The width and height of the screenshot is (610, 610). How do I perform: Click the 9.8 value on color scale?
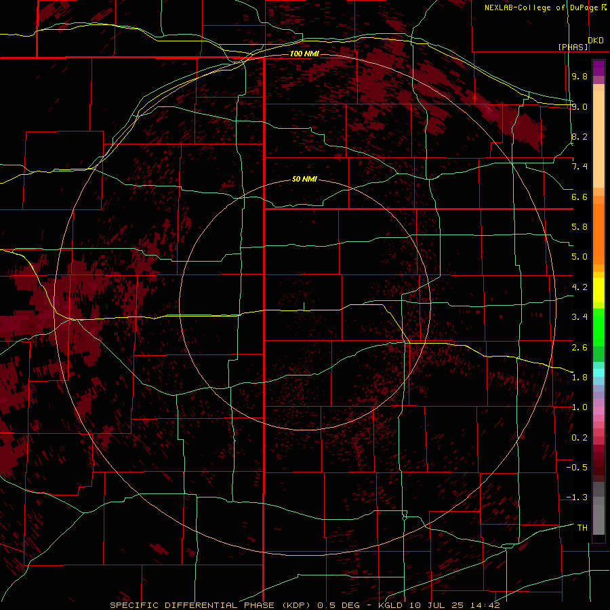(579, 76)
